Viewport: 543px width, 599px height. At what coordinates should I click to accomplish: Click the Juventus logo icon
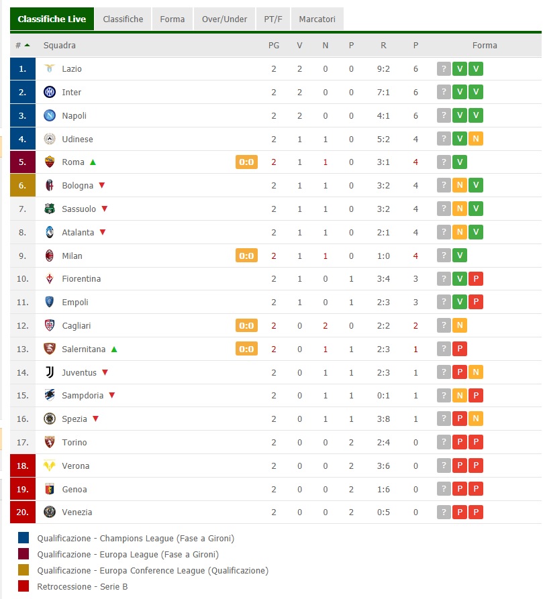click(49, 372)
